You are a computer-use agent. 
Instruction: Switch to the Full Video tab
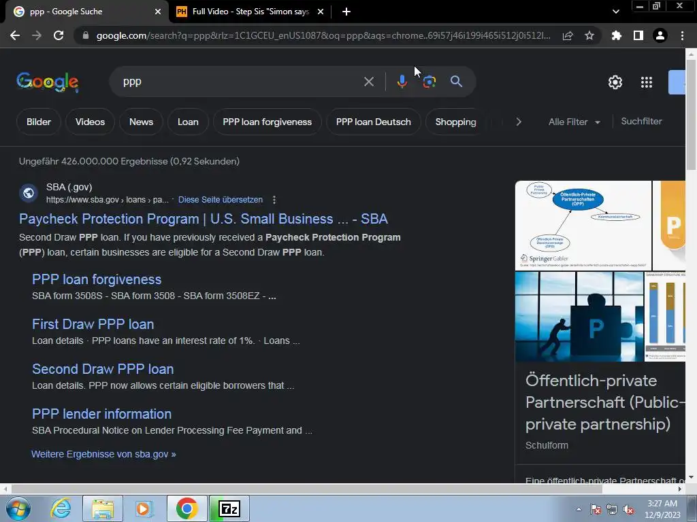tap(250, 12)
